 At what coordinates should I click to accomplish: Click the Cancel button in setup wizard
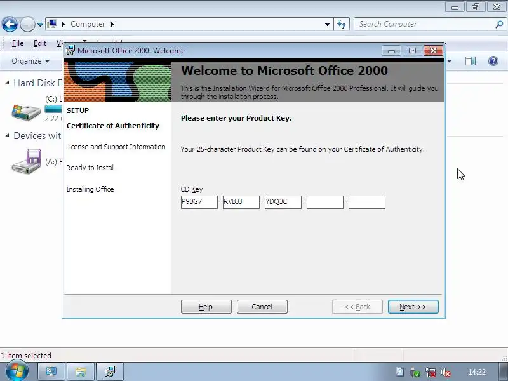(x=262, y=307)
